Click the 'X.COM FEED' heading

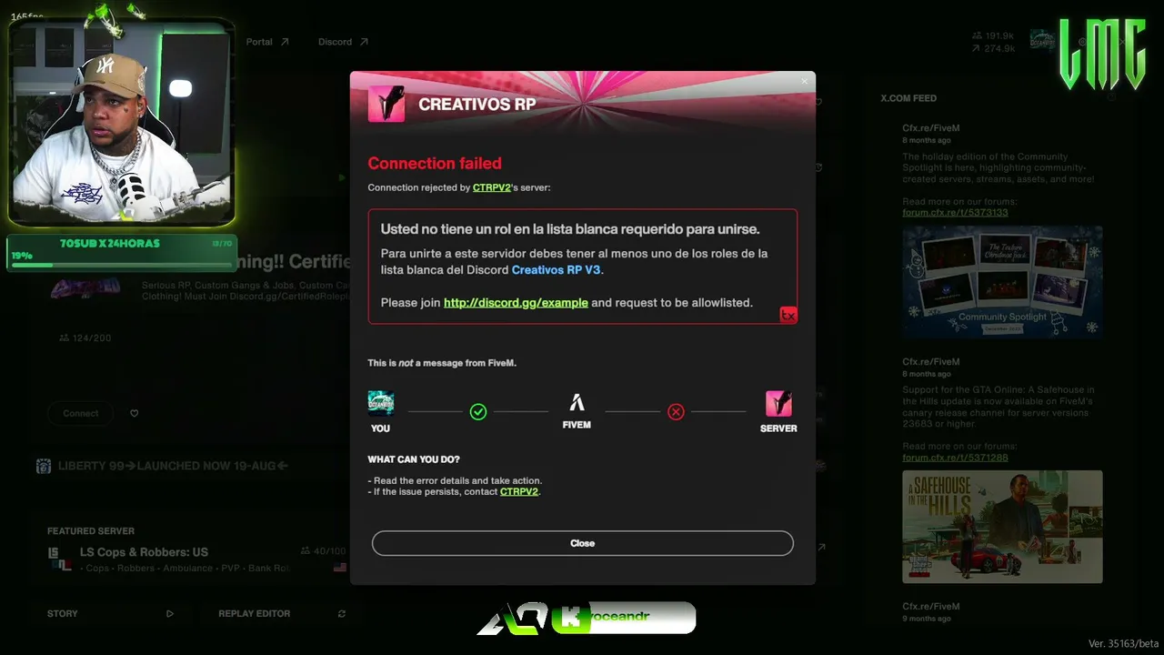click(908, 98)
